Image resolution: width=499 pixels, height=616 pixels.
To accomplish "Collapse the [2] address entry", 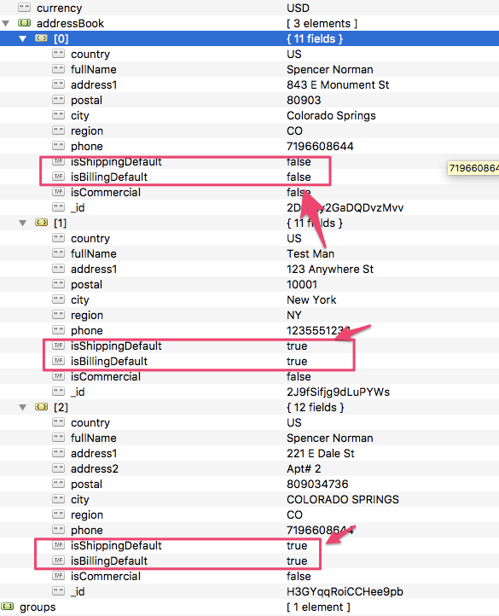I will click(23, 407).
